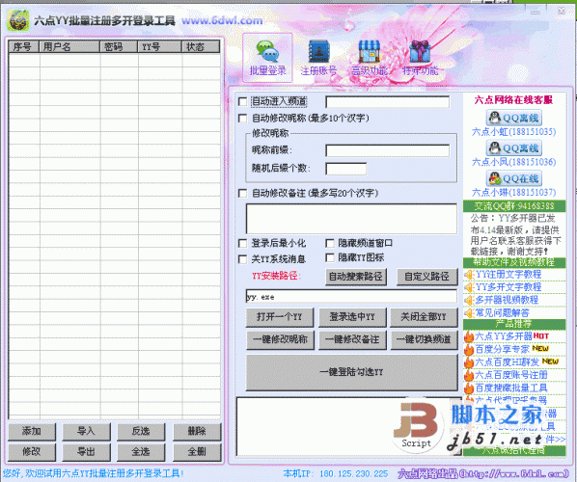The image size is (577, 482).
Task: Click the 关闭全部YY button
Action: 424,317
